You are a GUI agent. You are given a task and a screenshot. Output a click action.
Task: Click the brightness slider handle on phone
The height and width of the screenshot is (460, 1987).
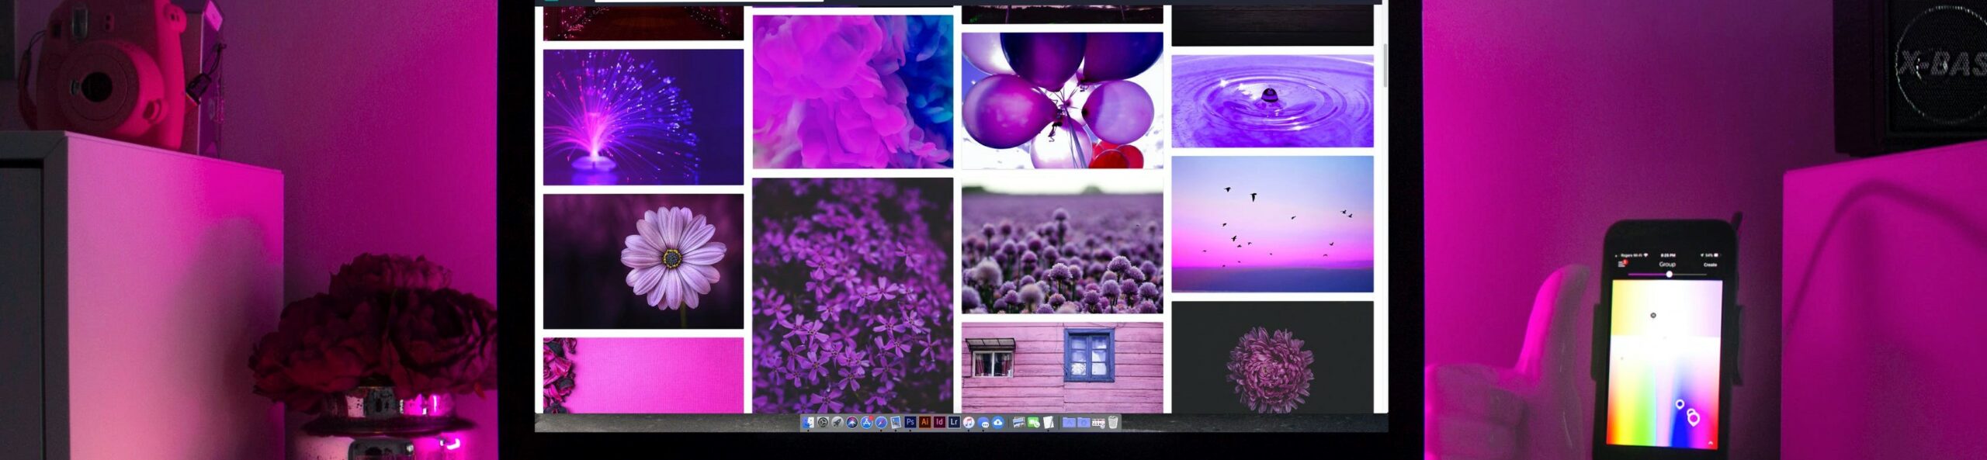click(1669, 275)
